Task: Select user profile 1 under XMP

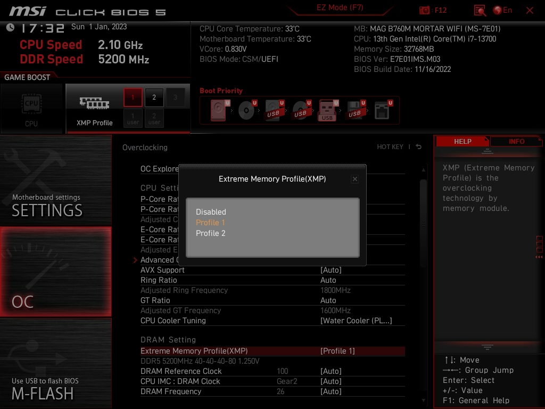Action: pos(133,118)
